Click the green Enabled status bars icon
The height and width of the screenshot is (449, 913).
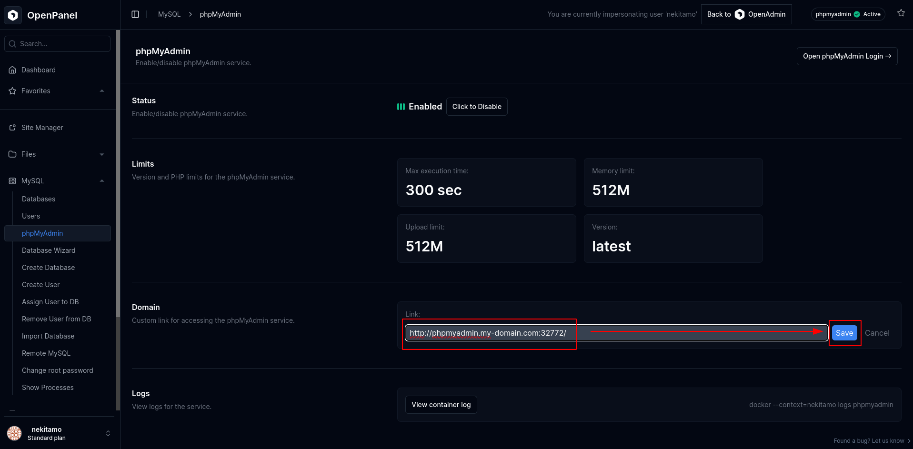point(401,107)
